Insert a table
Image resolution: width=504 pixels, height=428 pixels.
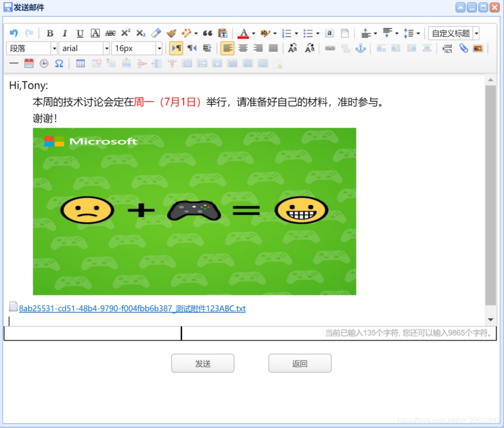[80, 63]
